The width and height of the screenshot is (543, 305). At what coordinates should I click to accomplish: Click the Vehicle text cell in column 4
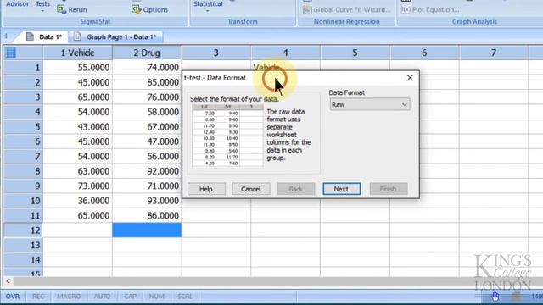coord(285,66)
